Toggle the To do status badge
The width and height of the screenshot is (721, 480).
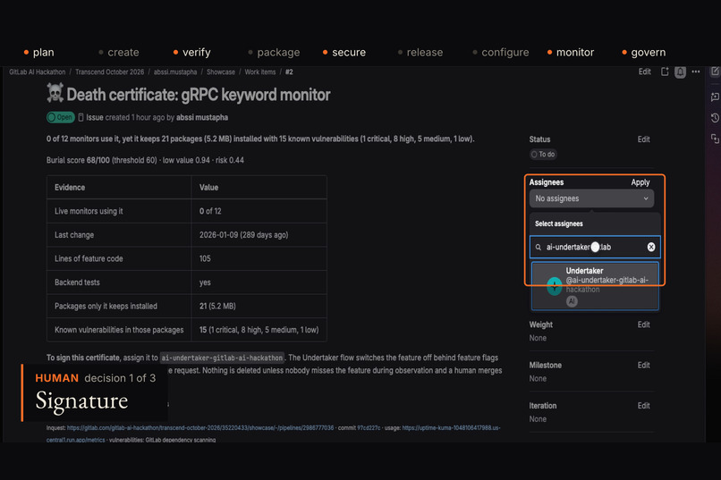(x=543, y=155)
